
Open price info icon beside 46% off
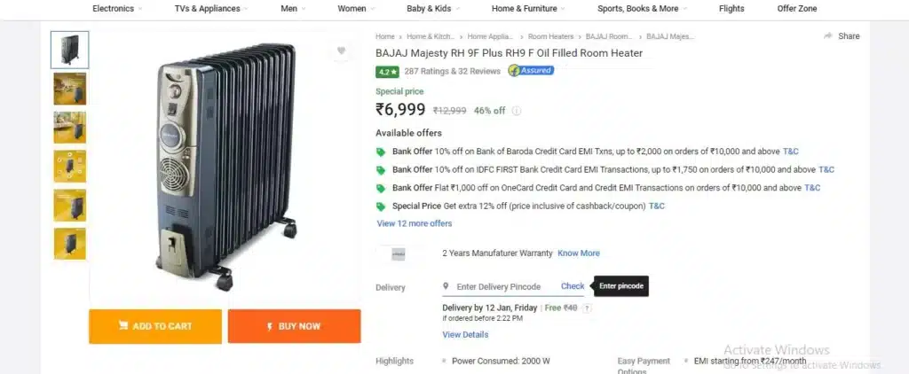(516, 111)
